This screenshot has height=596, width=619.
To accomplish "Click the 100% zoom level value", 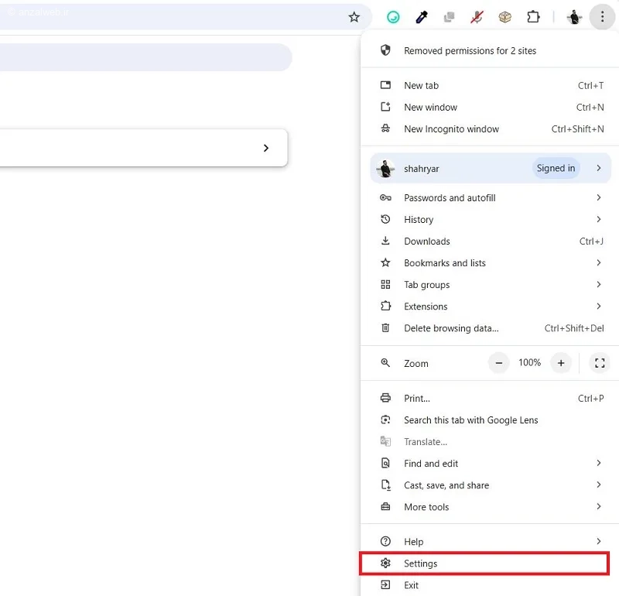I will pyautogui.click(x=530, y=362).
